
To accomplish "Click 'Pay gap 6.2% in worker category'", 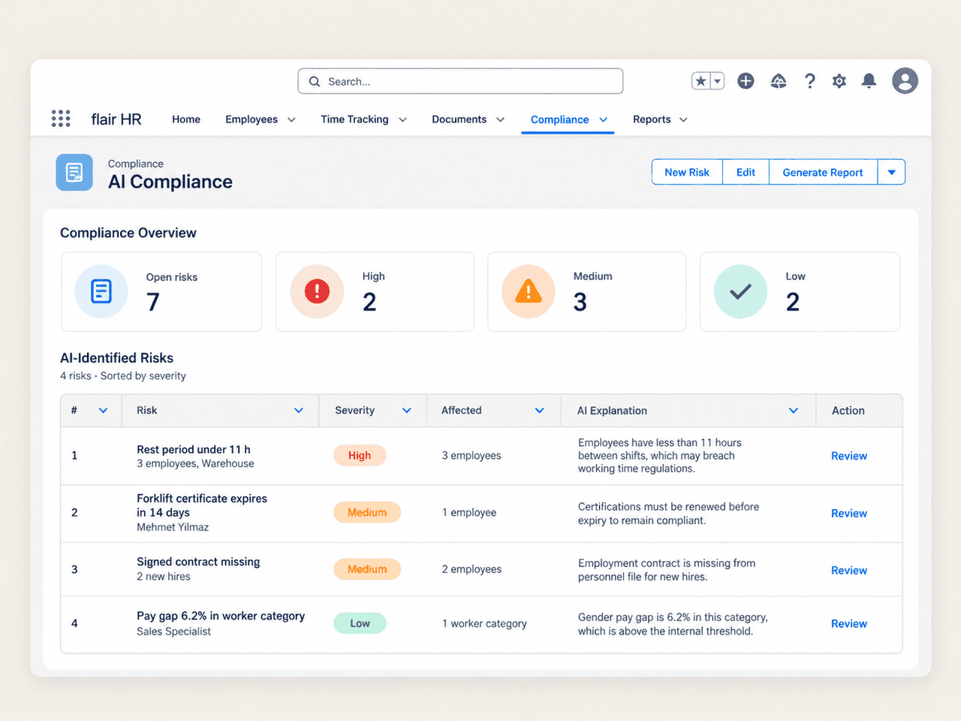I will click(221, 616).
